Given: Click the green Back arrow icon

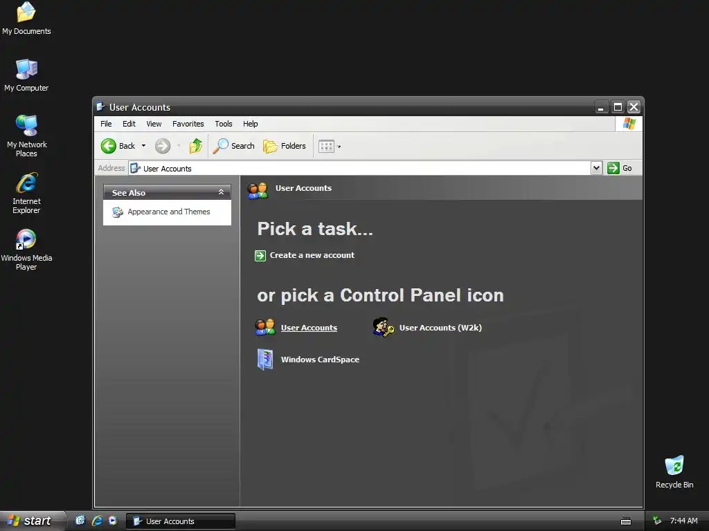Looking at the screenshot, I should (109, 146).
